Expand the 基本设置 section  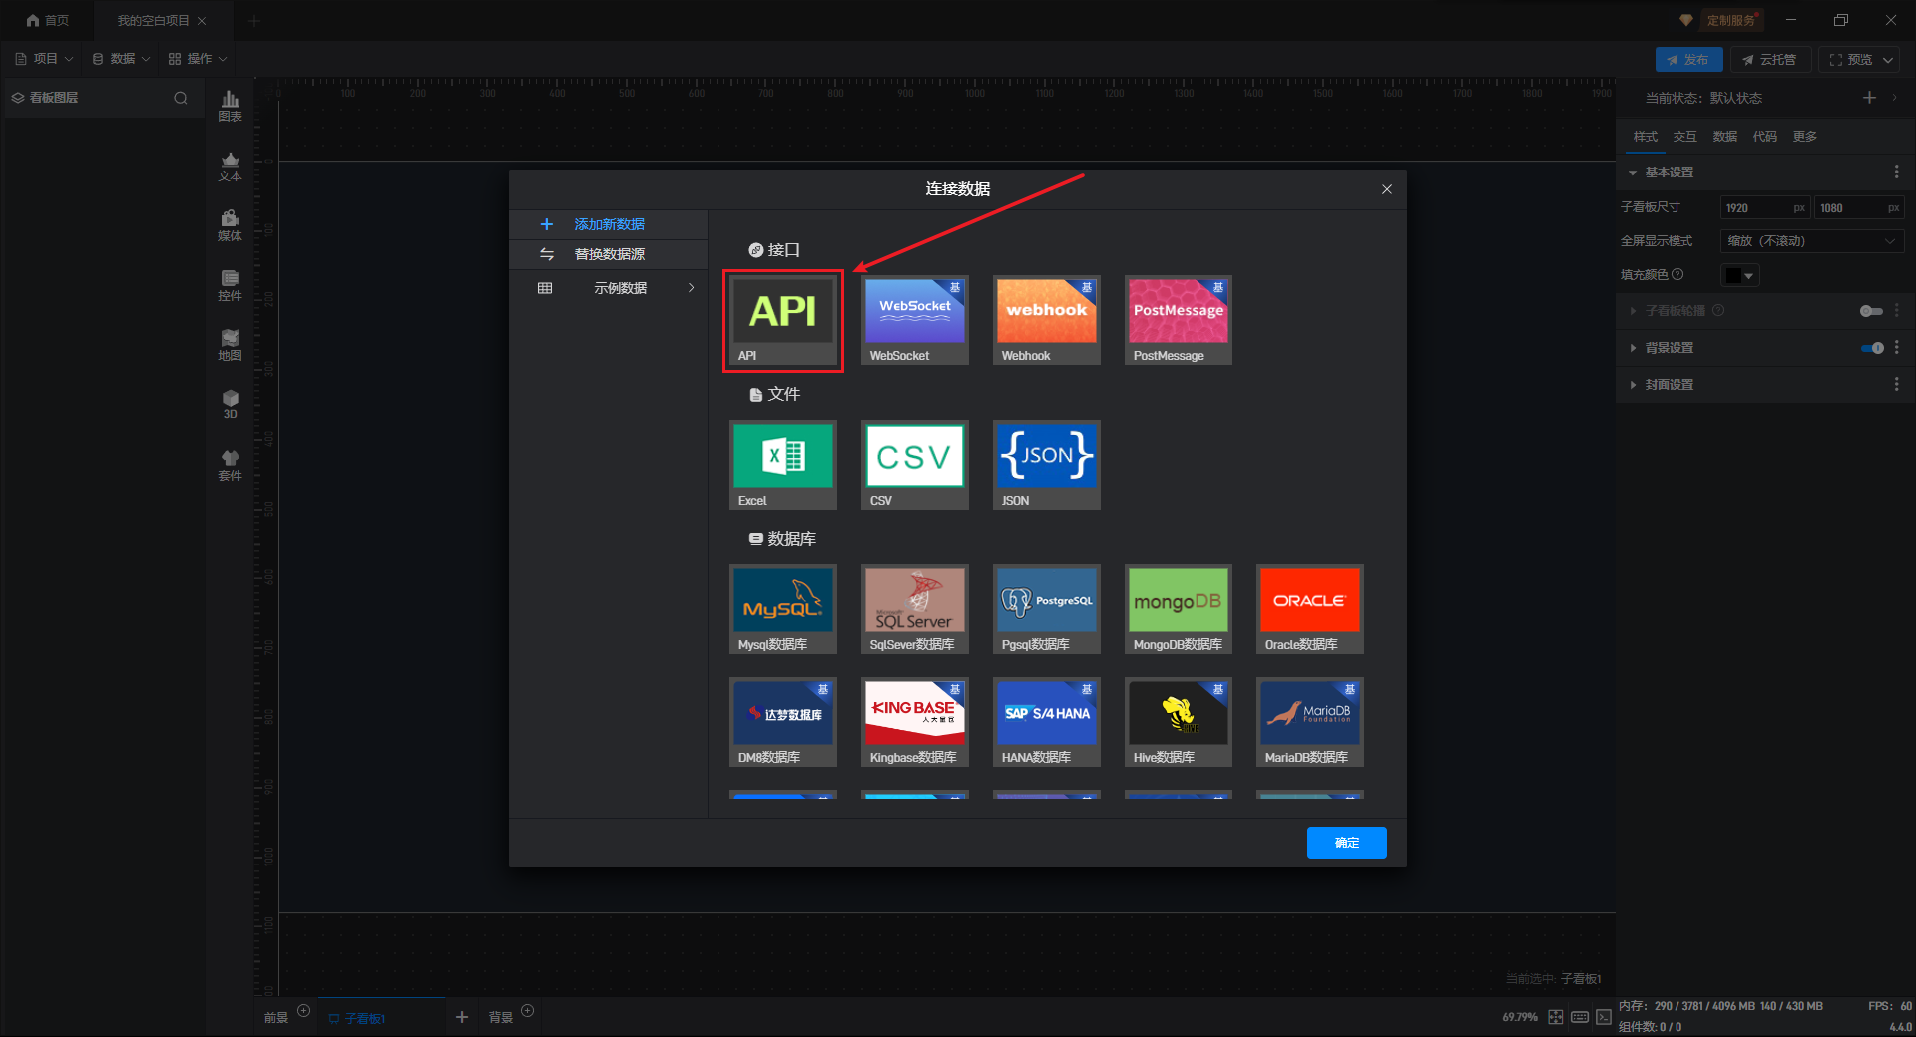1633,173
